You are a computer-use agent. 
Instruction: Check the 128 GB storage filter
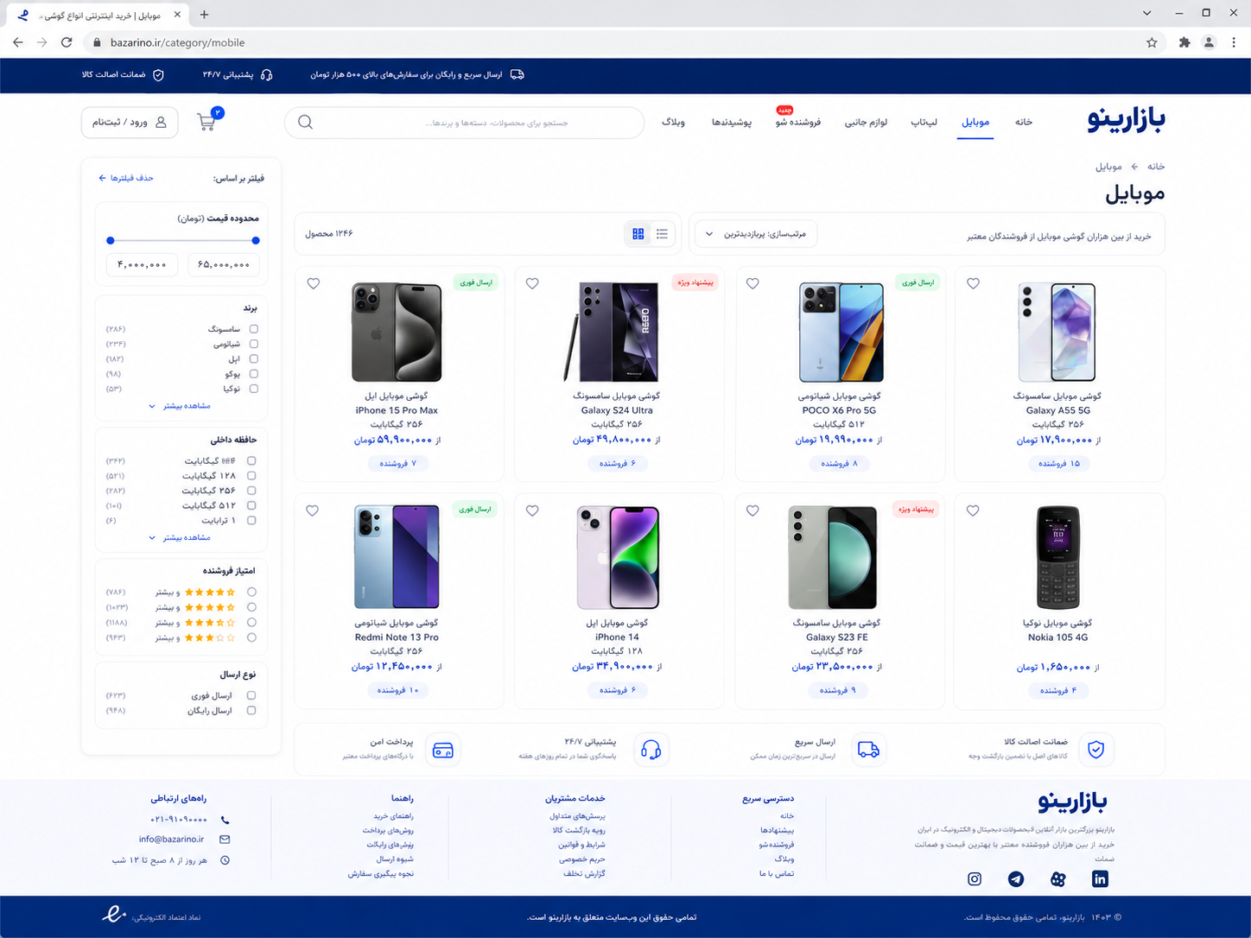coord(252,476)
